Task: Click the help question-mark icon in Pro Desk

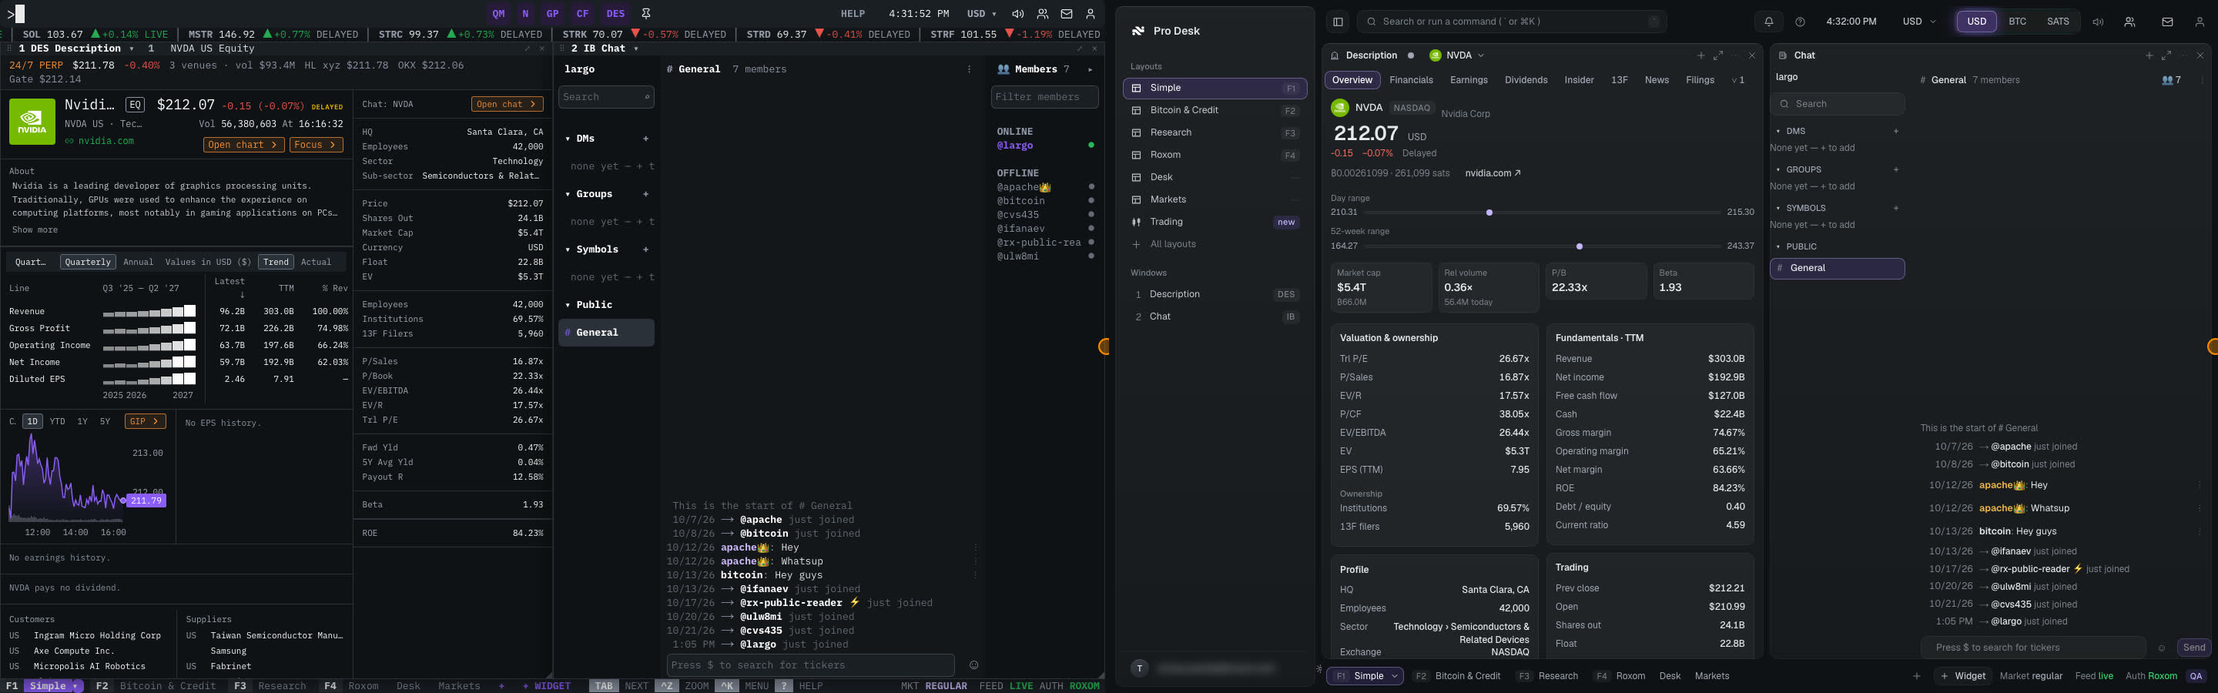Action: (1801, 22)
